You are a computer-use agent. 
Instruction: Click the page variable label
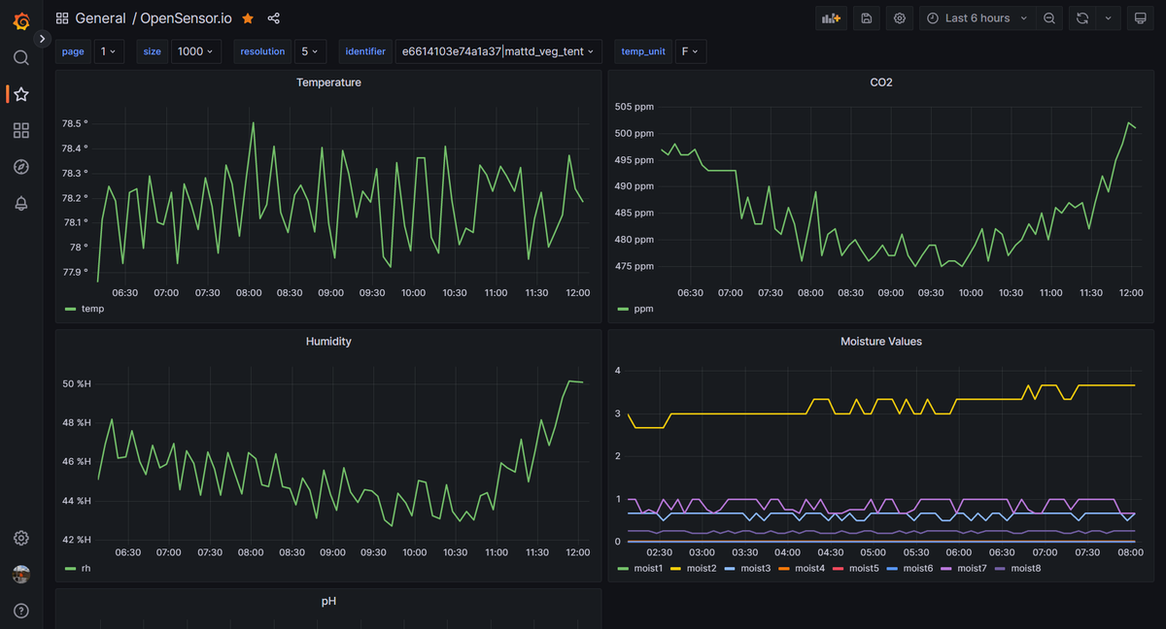pyautogui.click(x=74, y=51)
